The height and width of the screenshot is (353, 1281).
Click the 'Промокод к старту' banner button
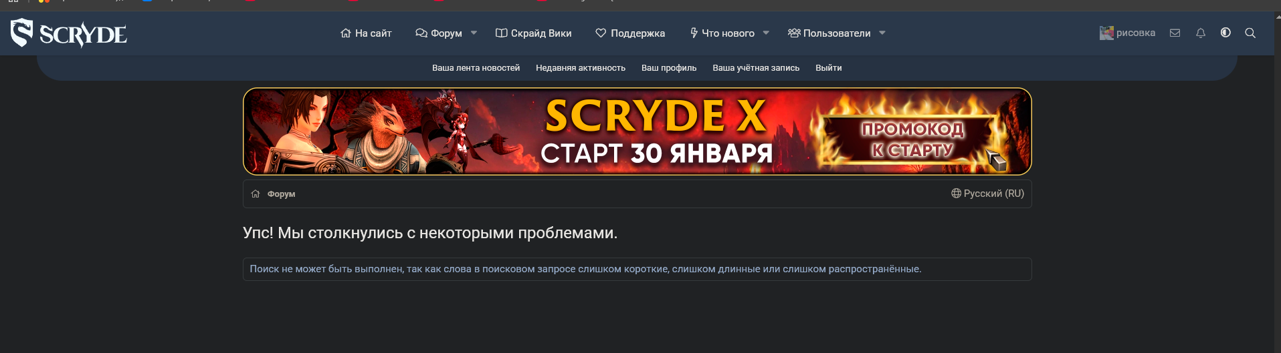tap(913, 139)
